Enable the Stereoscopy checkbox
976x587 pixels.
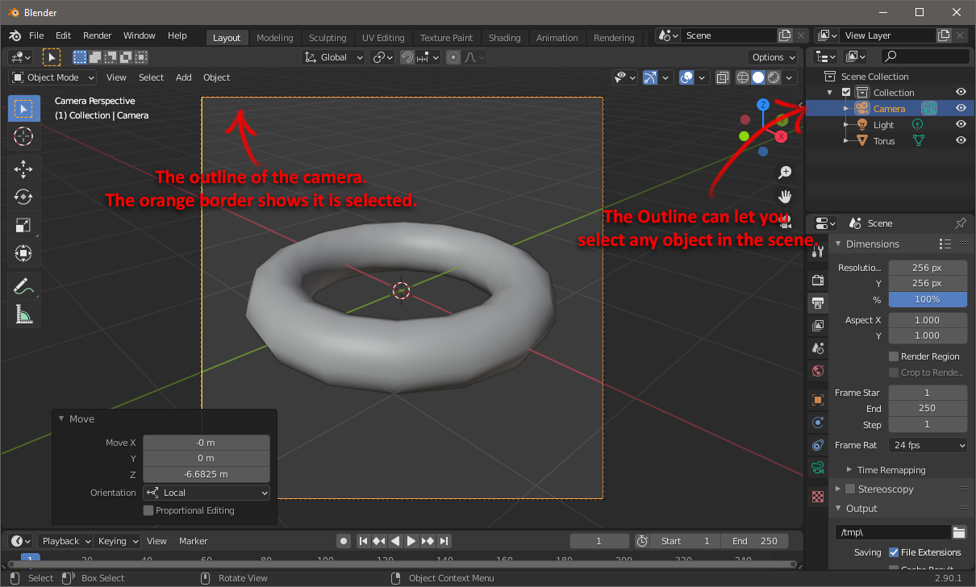849,489
